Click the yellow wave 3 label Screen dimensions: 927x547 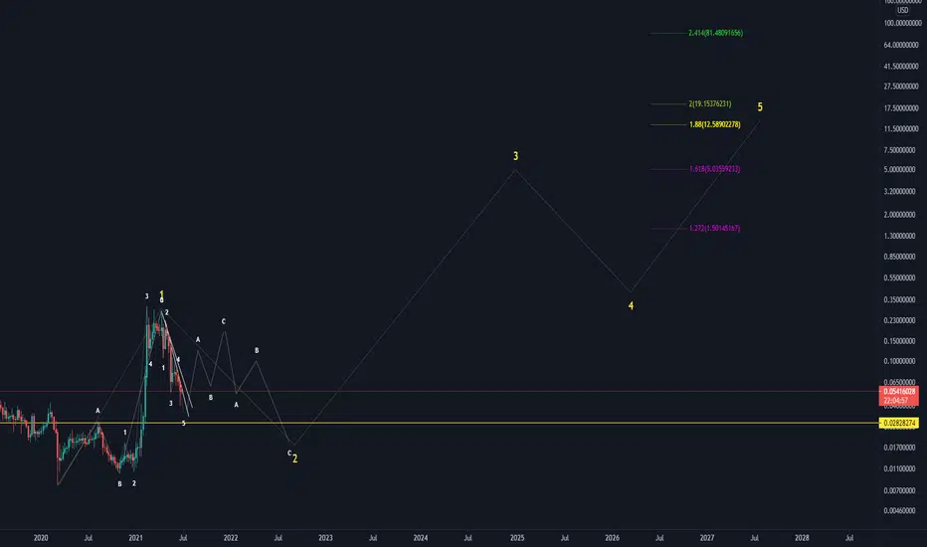click(x=515, y=156)
